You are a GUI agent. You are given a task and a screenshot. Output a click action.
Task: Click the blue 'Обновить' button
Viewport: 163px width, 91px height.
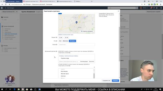(x=115, y=81)
